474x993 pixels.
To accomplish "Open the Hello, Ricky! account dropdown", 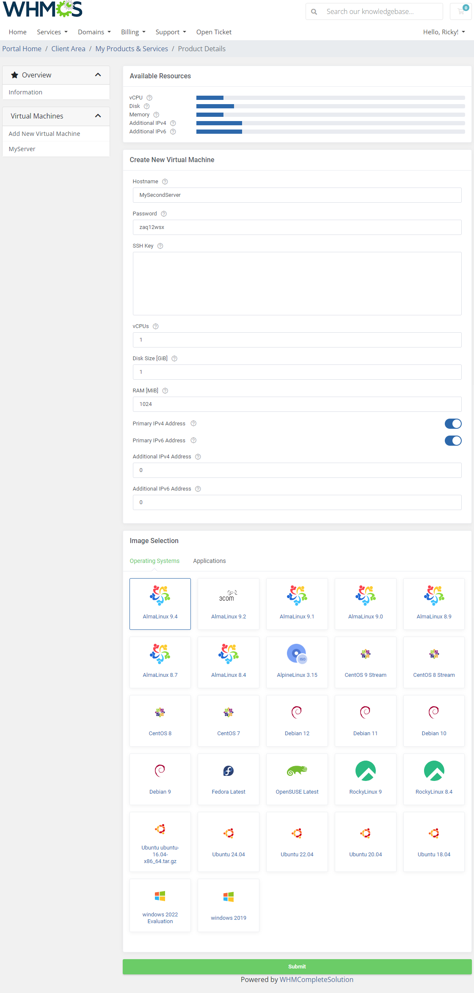I will (x=444, y=32).
